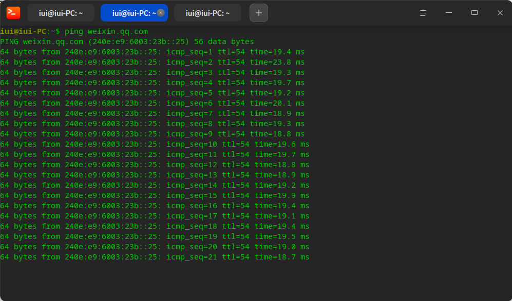This screenshot has width=512, height=301.
Task: Open the hamburger main menu
Action: [423, 13]
